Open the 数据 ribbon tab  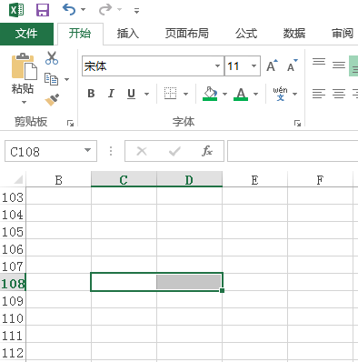pyautogui.click(x=294, y=34)
